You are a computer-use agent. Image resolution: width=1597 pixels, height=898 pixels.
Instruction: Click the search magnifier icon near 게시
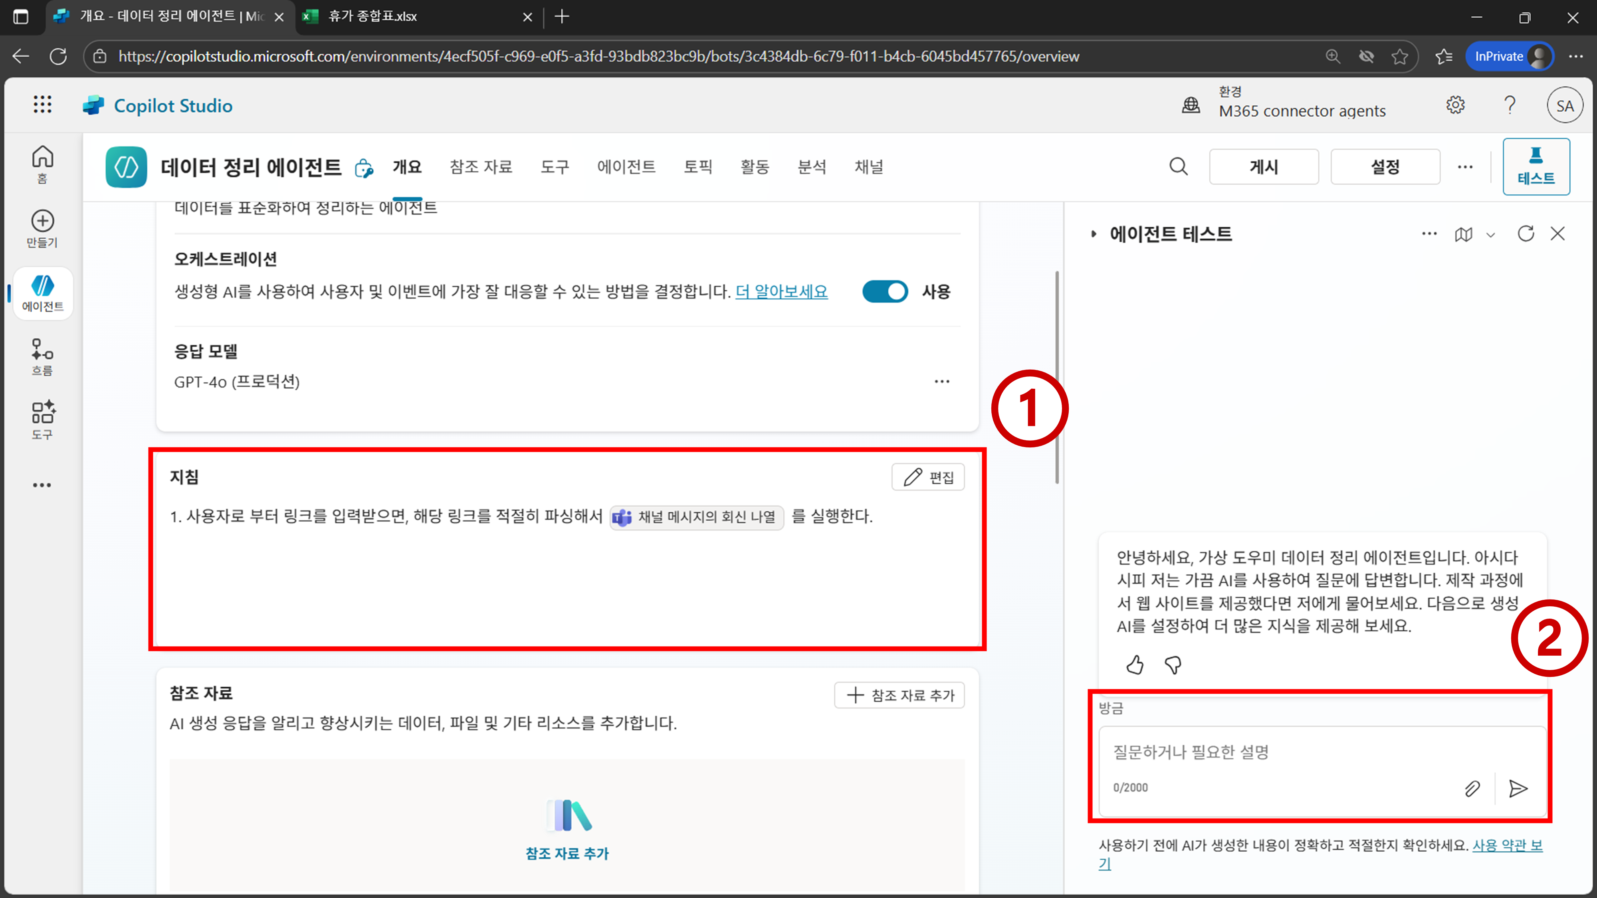1179,167
